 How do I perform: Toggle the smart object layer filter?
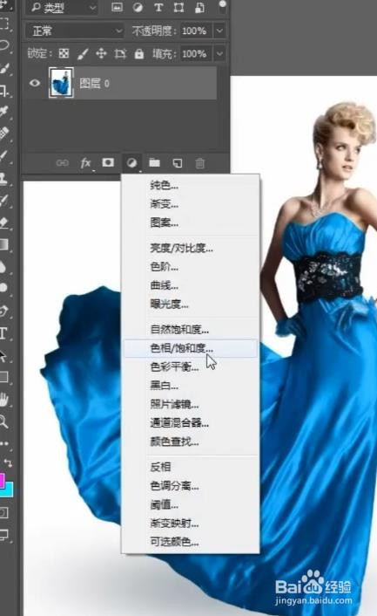pyautogui.click(x=200, y=7)
